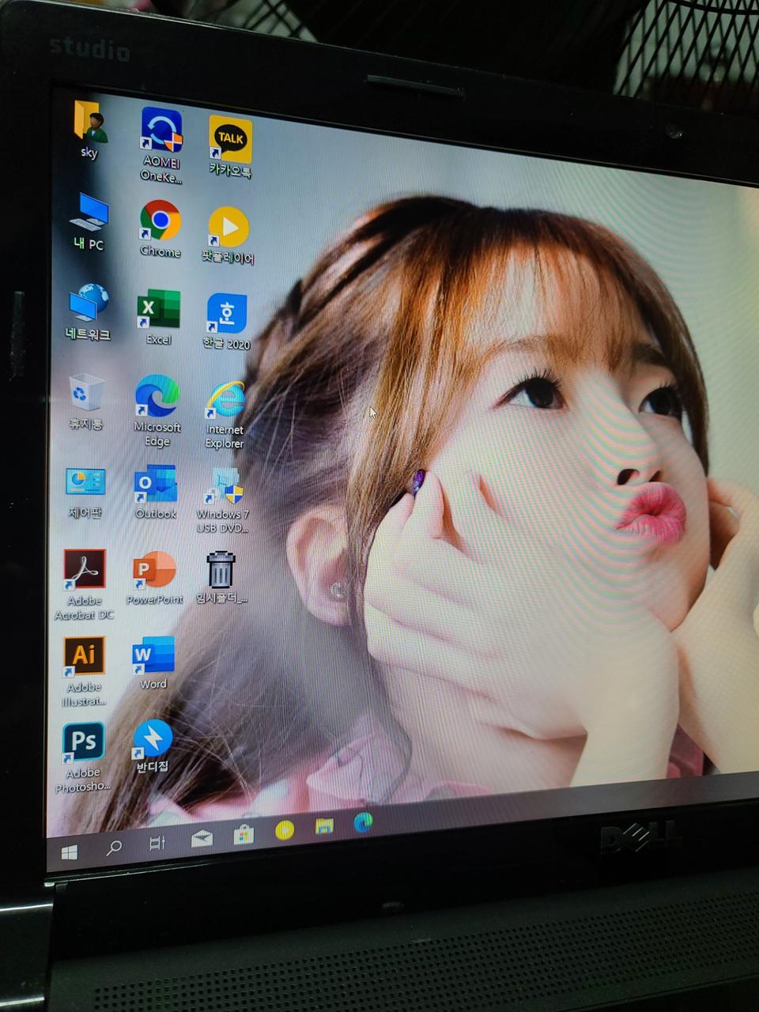Launch Adobe Illustrator from the desktop
759x1012 pixels.
pos(83,656)
